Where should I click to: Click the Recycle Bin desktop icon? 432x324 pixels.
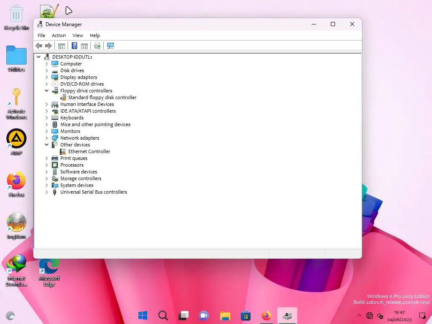16,17
